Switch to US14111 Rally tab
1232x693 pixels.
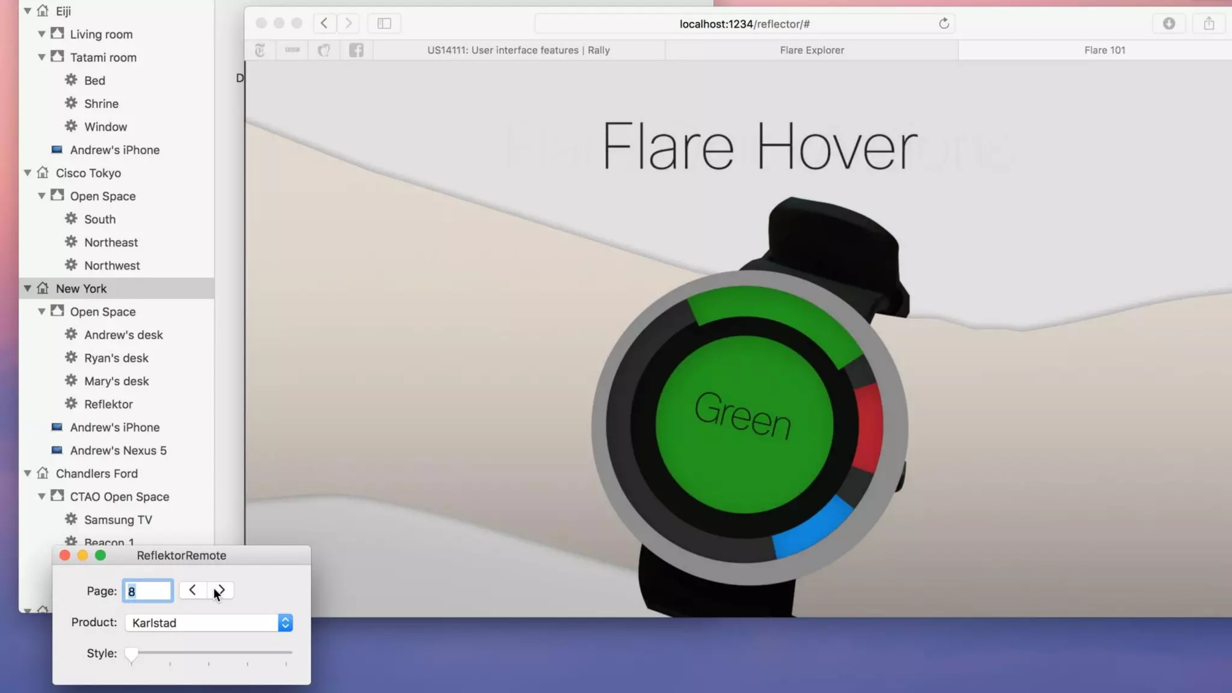(x=518, y=51)
